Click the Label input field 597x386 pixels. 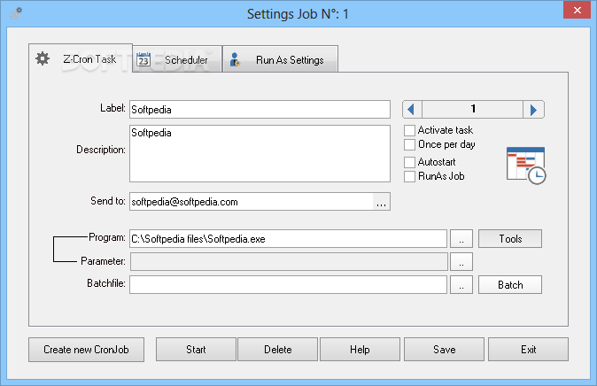pos(260,110)
